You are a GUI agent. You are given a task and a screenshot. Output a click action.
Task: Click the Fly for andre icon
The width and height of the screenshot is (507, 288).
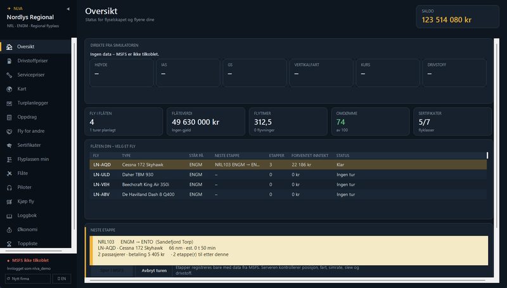tap(10, 132)
